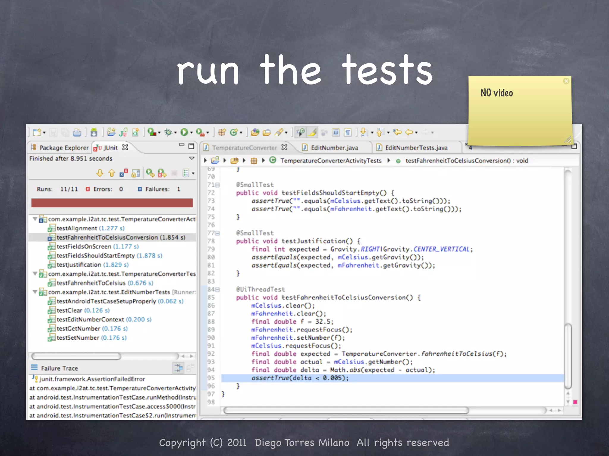Click the Last Edit Location icon
The image size is (609, 456).
397,132
